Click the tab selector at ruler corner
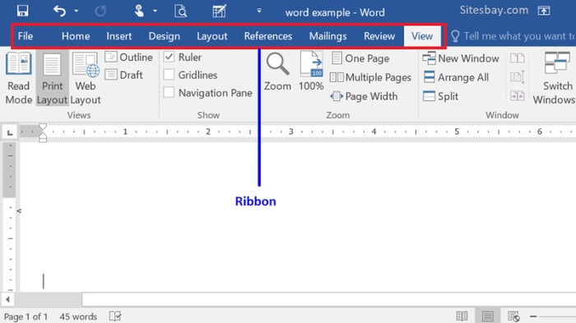 coord(10,132)
